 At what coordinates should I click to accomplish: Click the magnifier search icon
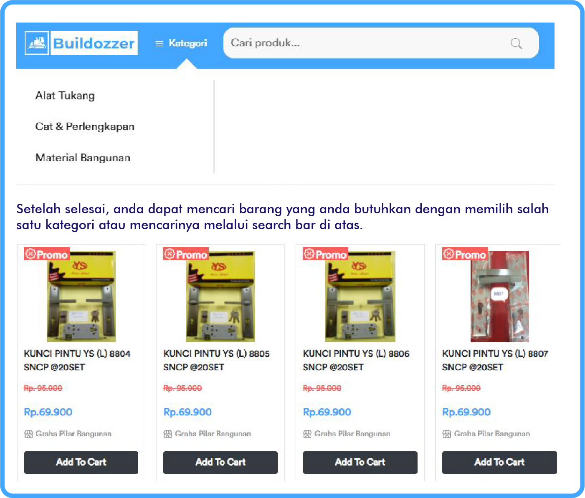tap(516, 43)
